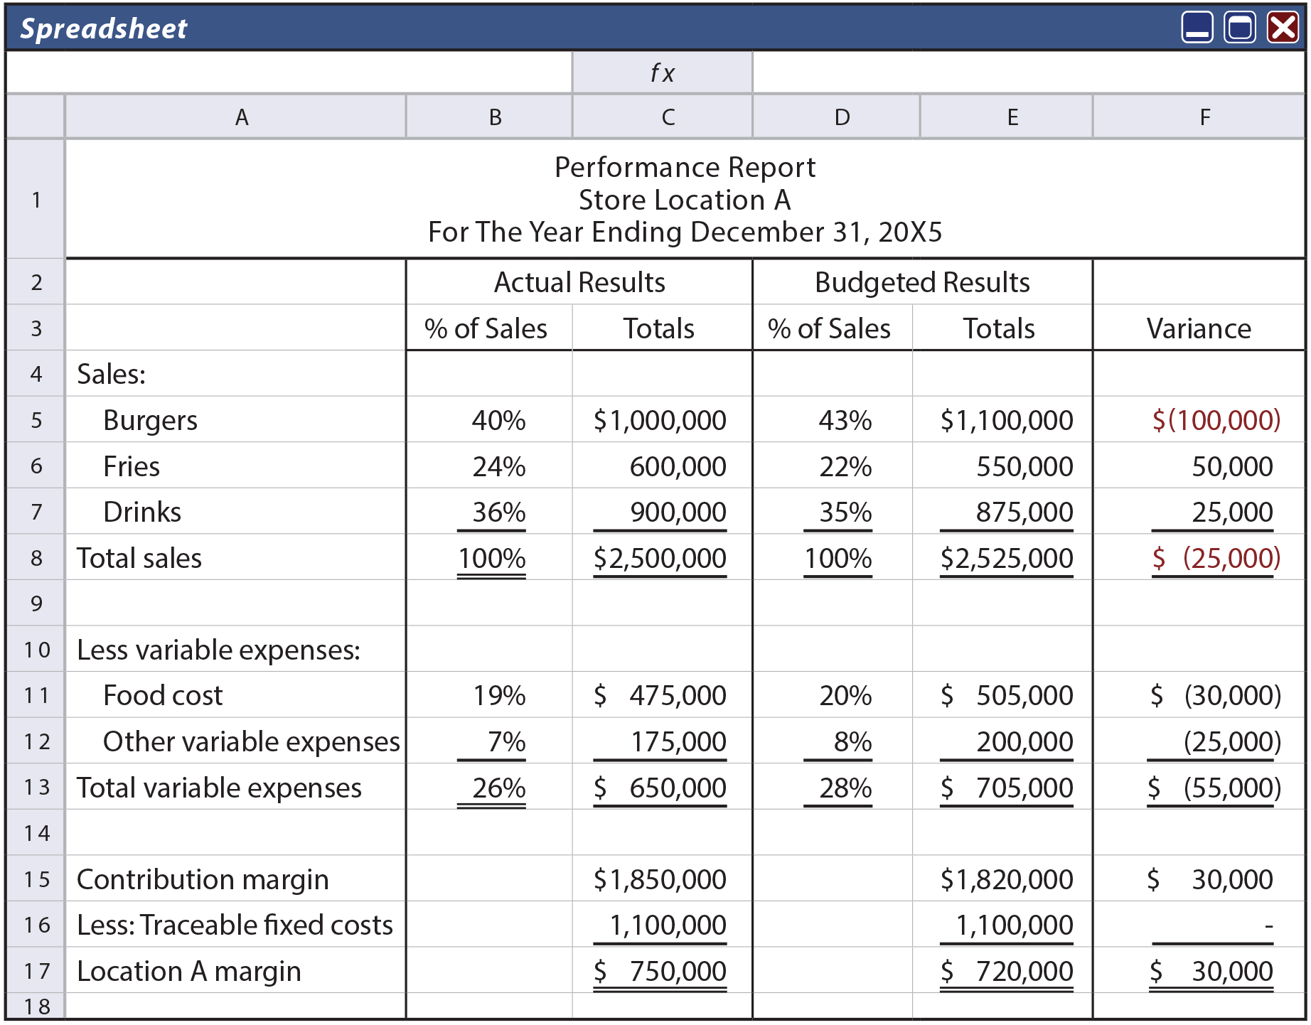Select Less variable expenses: label

(235, 649)
